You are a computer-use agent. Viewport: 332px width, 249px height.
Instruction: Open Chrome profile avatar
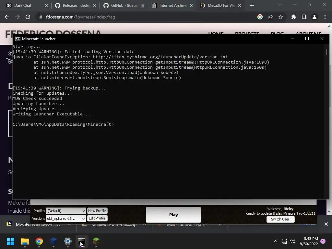314,17
